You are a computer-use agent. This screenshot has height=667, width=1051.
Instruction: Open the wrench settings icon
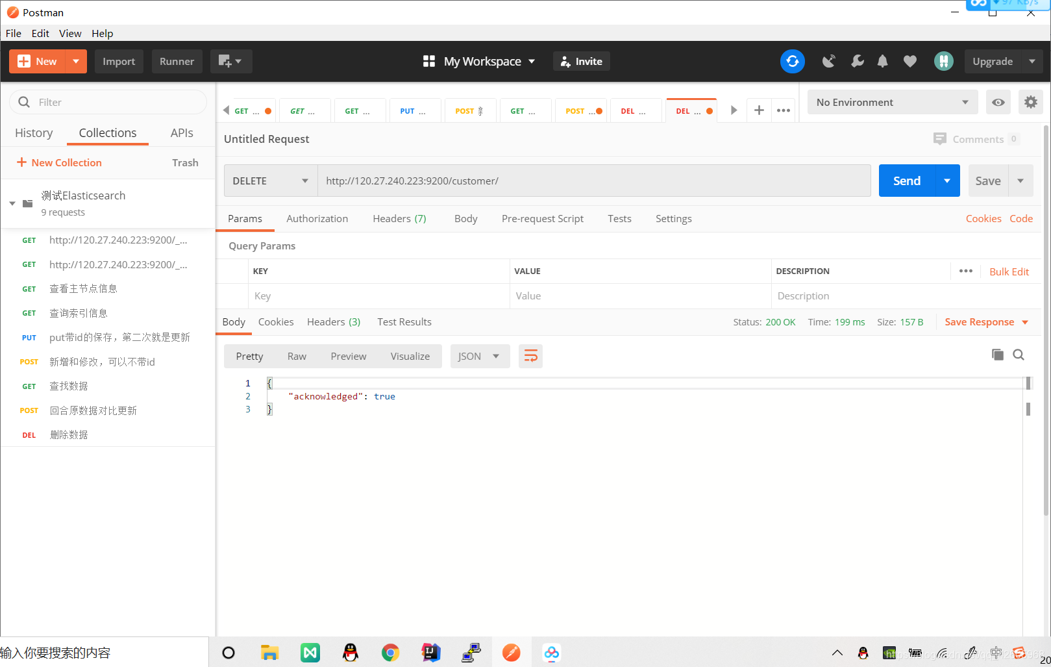tap(857, 61)
